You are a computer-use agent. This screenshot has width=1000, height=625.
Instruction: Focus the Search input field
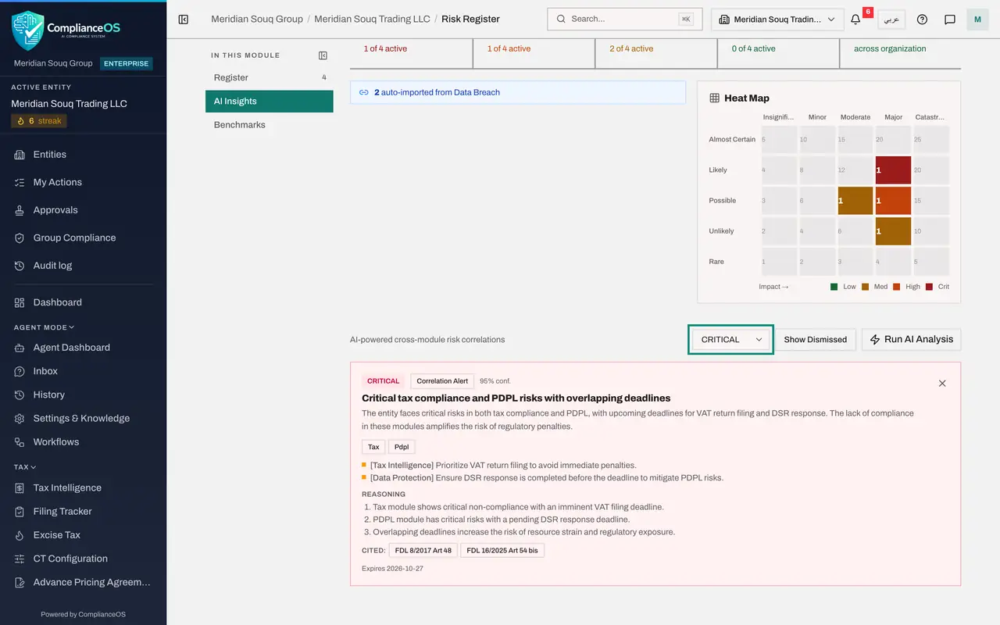click(625, 20)
